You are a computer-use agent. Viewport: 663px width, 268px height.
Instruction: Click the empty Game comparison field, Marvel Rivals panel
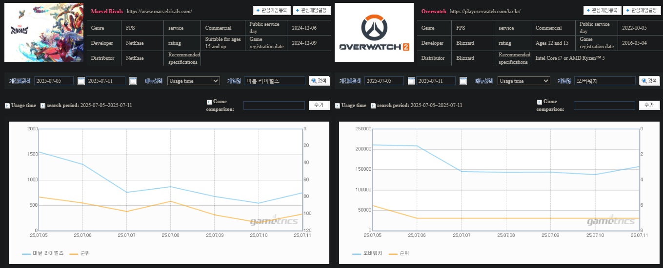point(274,105)
